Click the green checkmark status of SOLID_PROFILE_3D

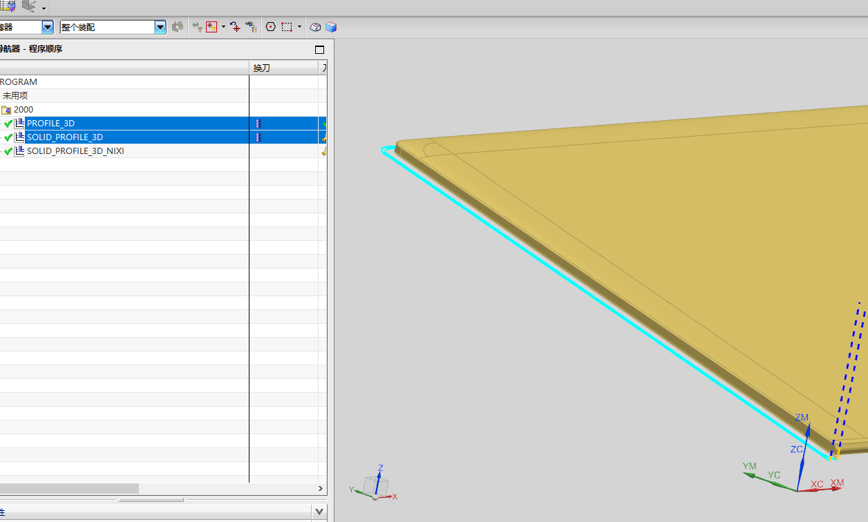(8, 137)
